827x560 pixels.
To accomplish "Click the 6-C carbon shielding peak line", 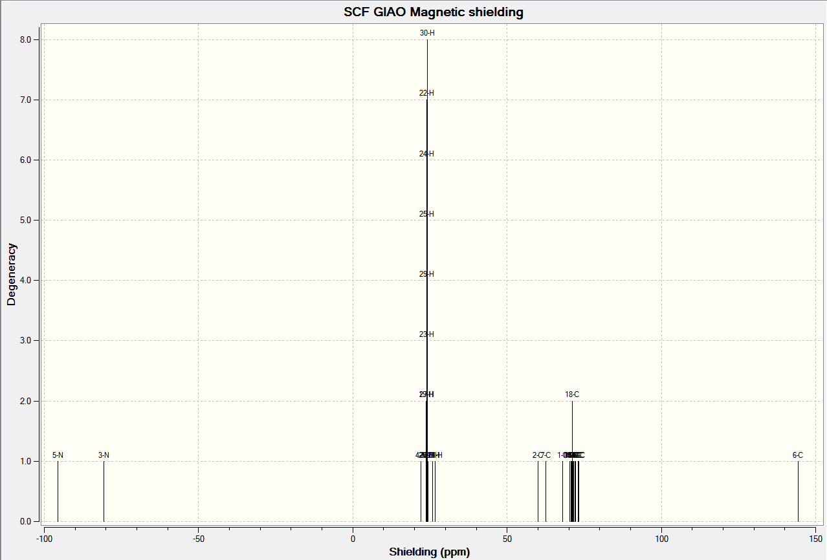I will tap(798, 491).
